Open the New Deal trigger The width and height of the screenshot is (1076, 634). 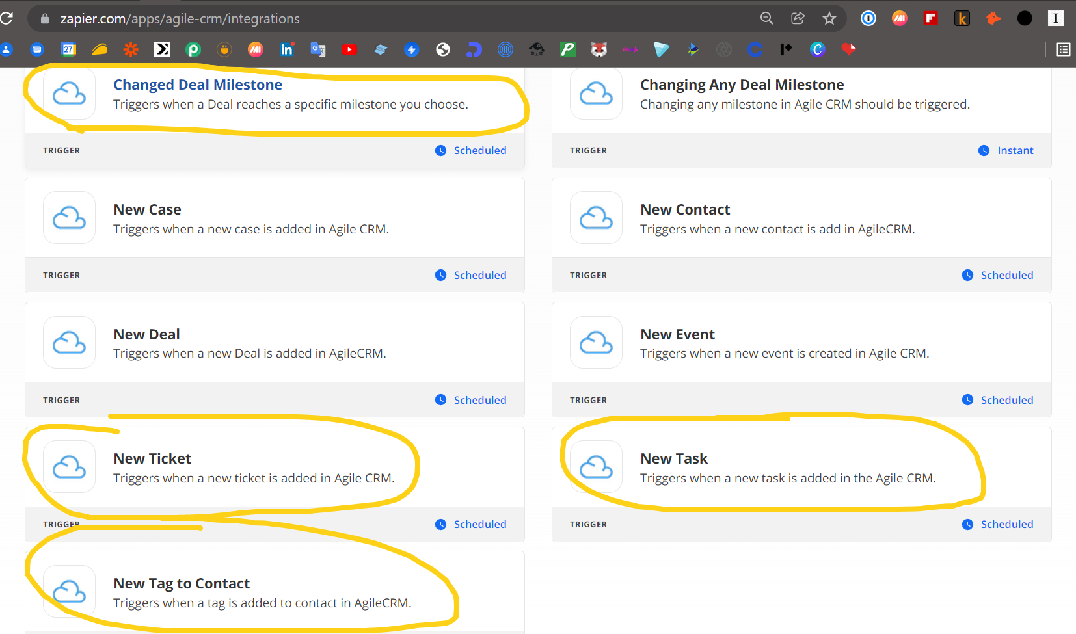tap(147, 334)
